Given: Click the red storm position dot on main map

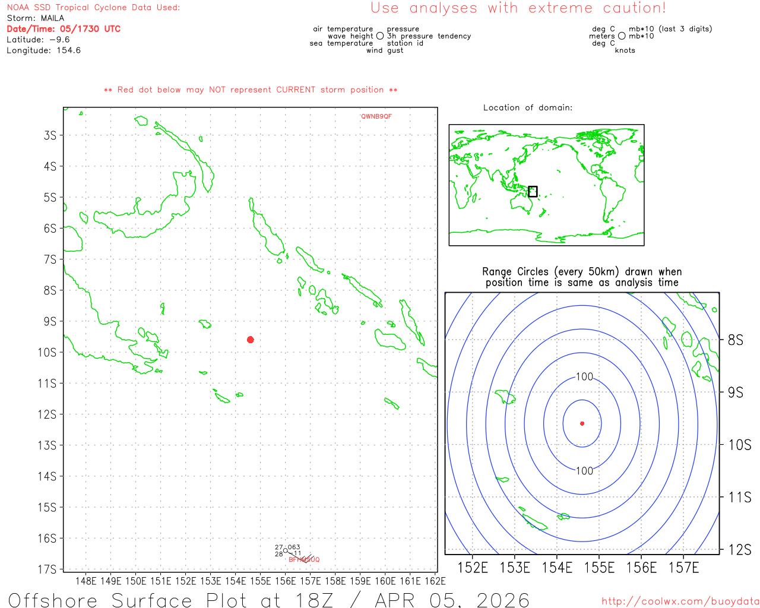Looking at the screenshot, I should pyautogui.click(x=251, y=340).
